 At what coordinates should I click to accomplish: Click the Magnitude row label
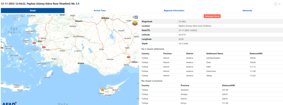147,21
